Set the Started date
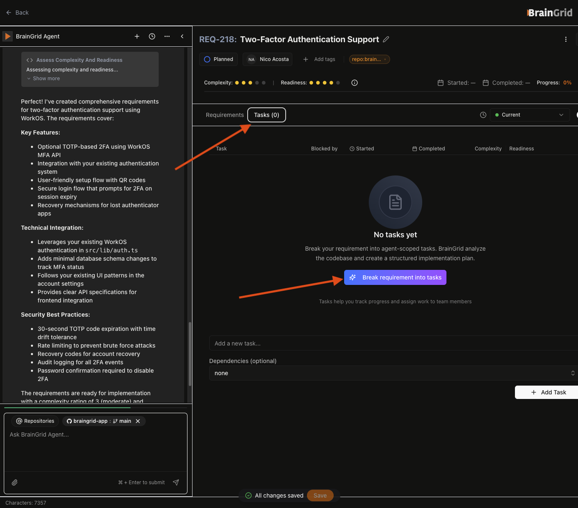 point(456,83)
